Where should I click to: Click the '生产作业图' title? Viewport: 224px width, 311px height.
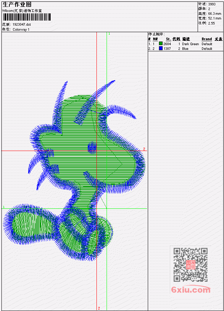click(x=17, y=4)
